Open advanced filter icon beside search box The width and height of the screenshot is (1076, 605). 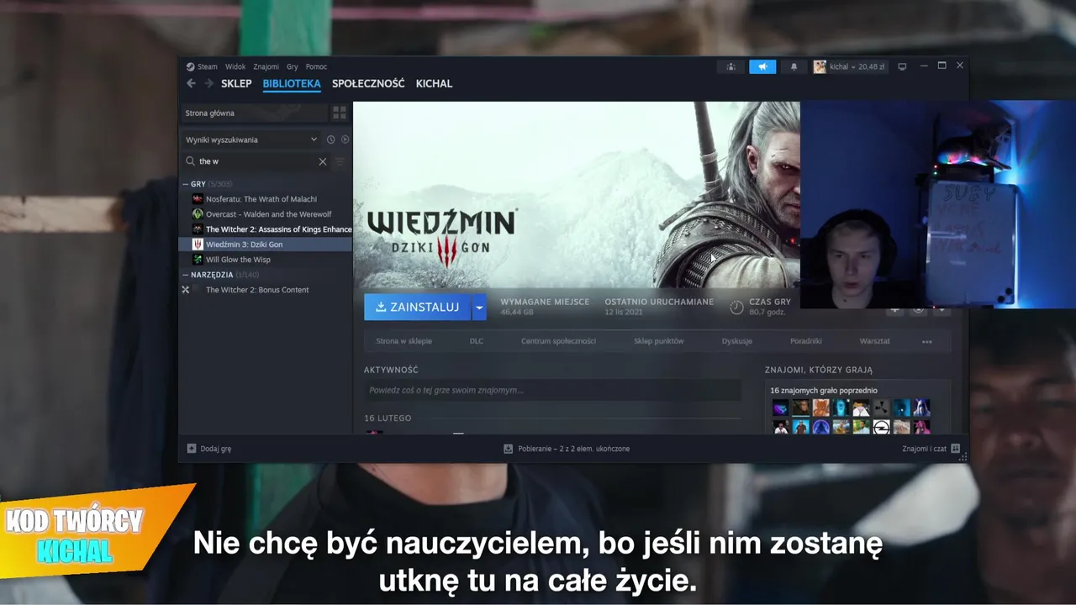coord(340,161)
